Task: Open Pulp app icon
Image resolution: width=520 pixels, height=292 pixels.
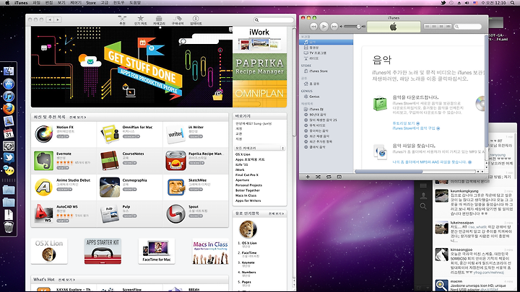Action: point(110,213)
